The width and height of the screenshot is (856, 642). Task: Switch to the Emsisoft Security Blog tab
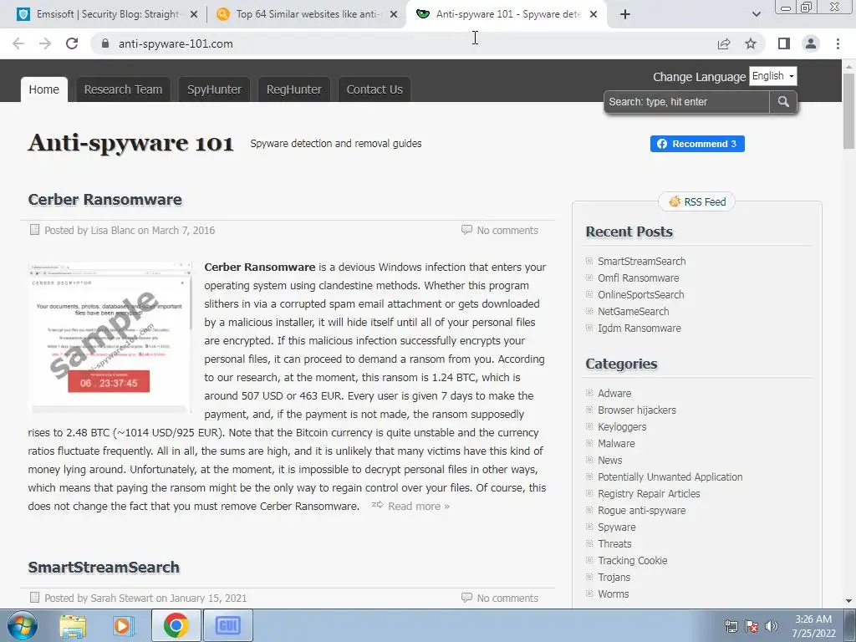pyautogui.click(x=108, y=14)
